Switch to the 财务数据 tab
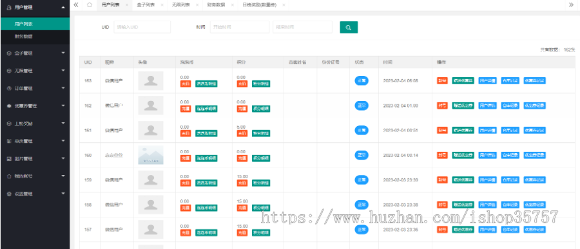 point(216,5)
